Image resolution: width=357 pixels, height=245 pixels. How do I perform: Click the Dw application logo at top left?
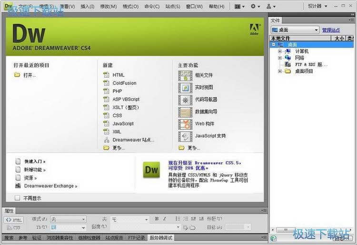[x=9, y=6]
